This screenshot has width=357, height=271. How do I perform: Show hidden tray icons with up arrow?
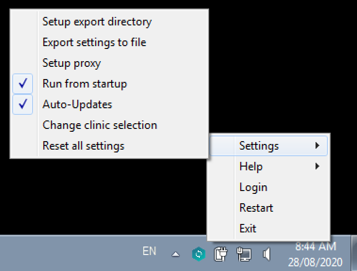pyautogui.click(x=176, y=255)
